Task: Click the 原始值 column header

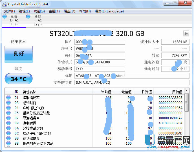Action: (x=177, y=92)
